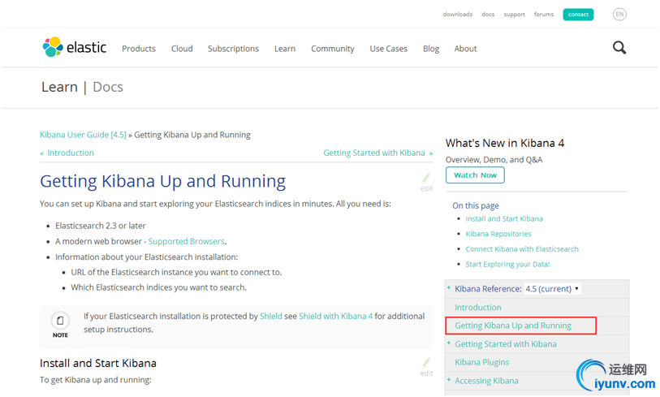This screenshot has width=660, height=397.
Task: Open the Shield link in the note
Action: click(x=271, y=316)
